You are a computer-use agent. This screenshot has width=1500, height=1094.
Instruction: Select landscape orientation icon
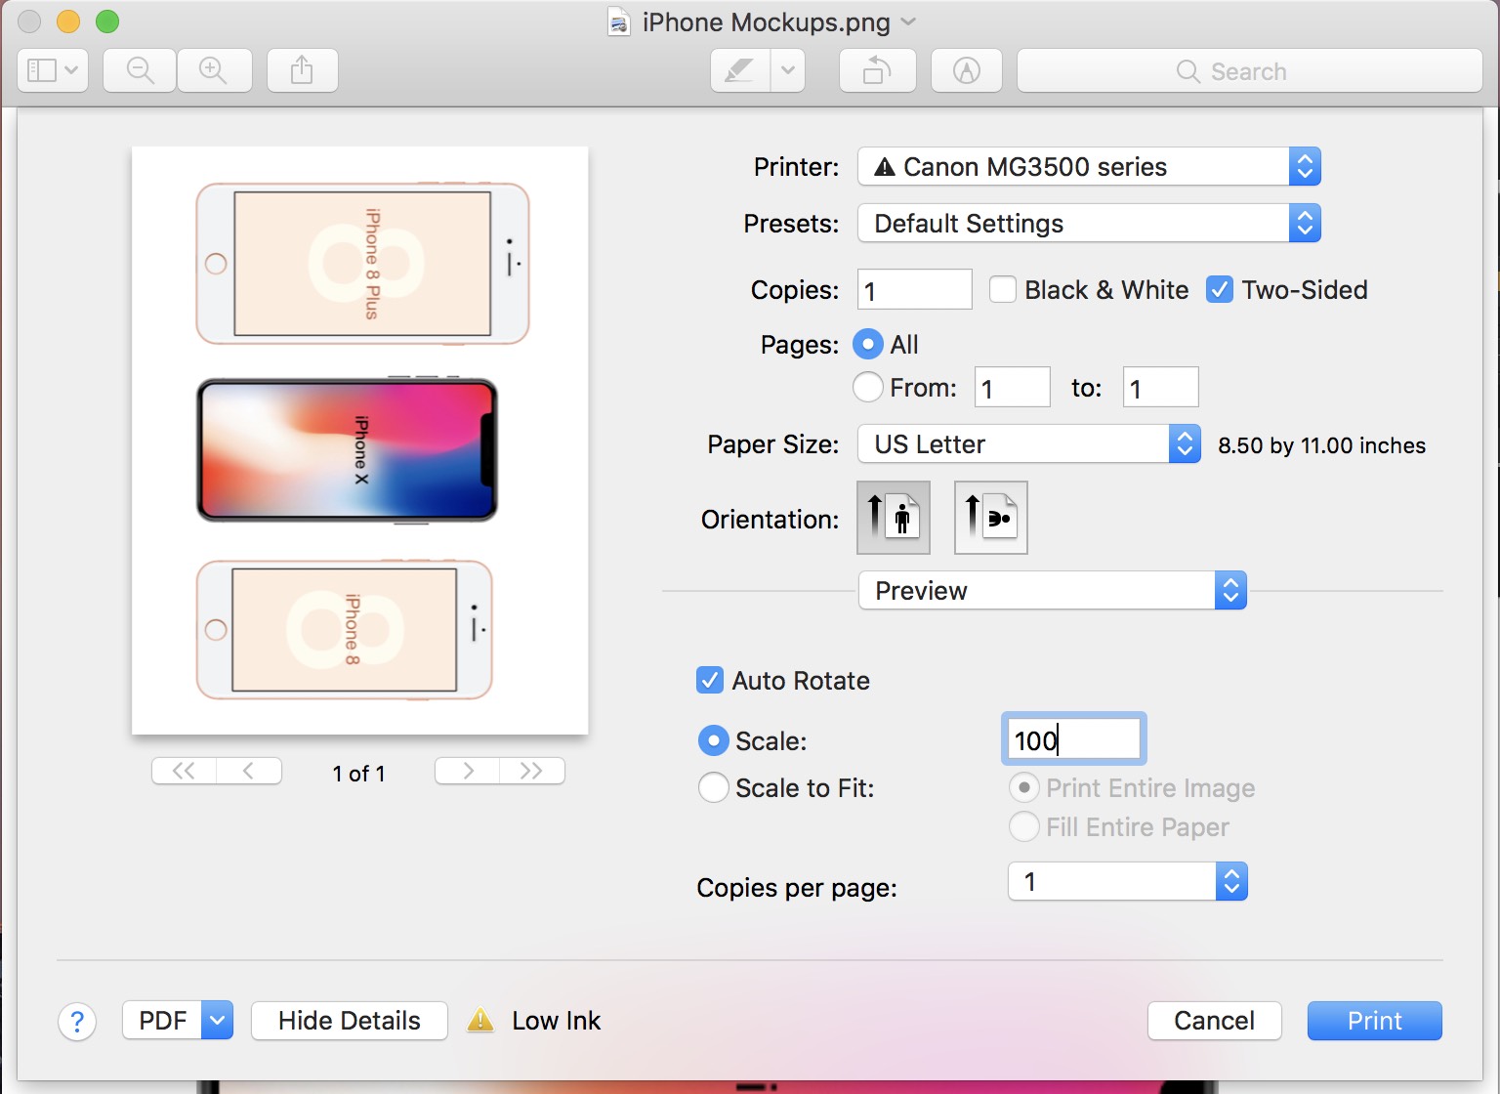click(990, 518)
